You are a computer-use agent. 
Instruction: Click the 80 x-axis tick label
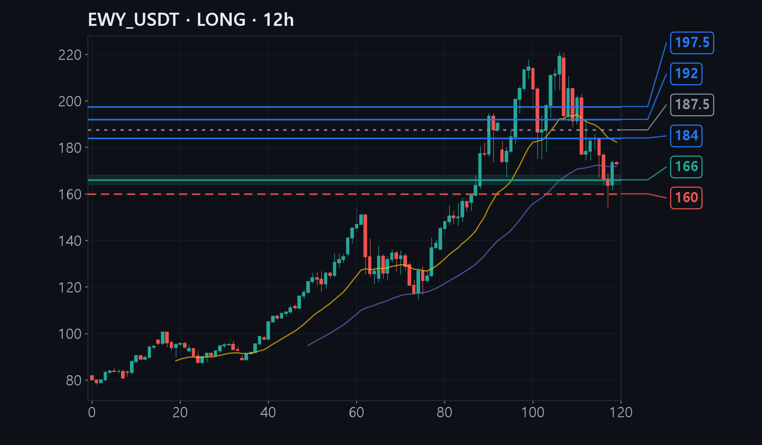coord(445,412)
